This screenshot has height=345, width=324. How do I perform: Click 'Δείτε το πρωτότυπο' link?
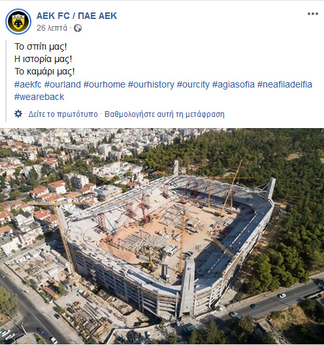pos(63,114)
